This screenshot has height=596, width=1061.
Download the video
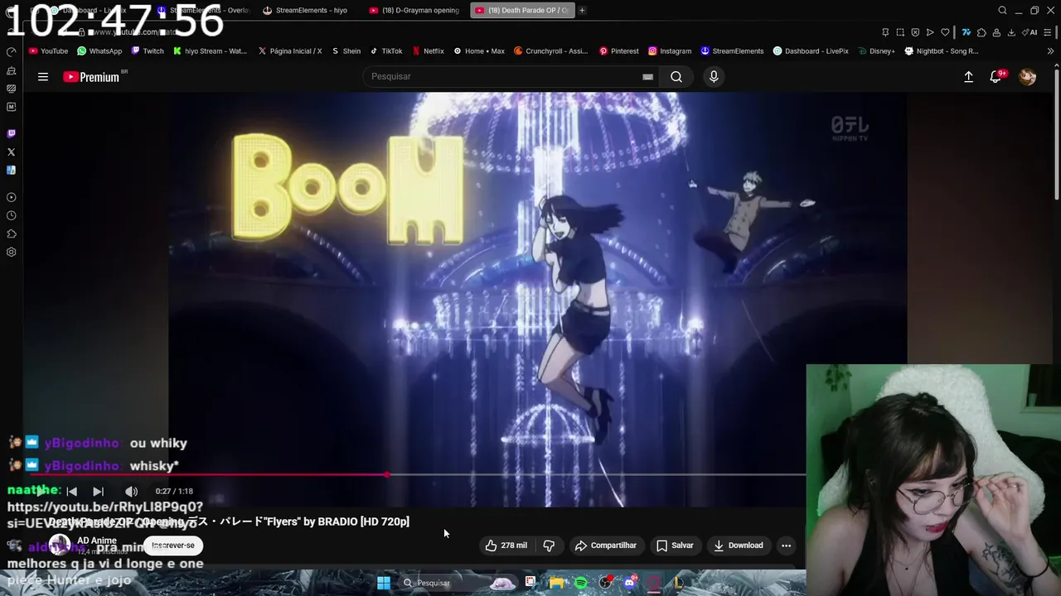click(x=739, y=546)
